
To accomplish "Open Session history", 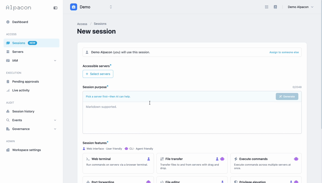I will (x=31, y=111).
